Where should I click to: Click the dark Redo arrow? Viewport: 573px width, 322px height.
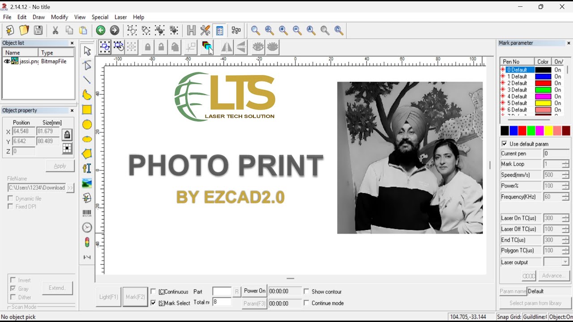pos(115,30)
